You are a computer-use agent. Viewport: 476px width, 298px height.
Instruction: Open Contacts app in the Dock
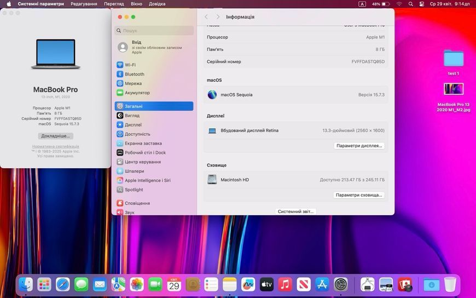(x=193, y=285)
